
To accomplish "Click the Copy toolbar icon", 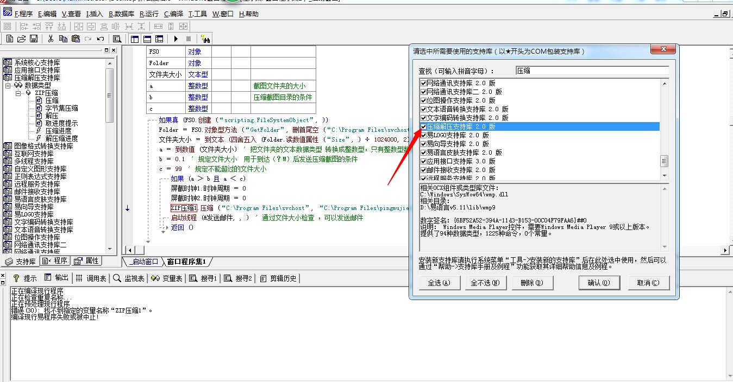I will pos(63,39).
